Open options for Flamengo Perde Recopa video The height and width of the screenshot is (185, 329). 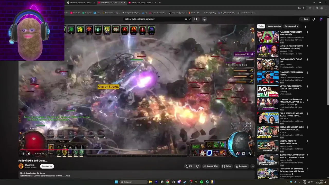pyautogui.click(x=308, y=32)
